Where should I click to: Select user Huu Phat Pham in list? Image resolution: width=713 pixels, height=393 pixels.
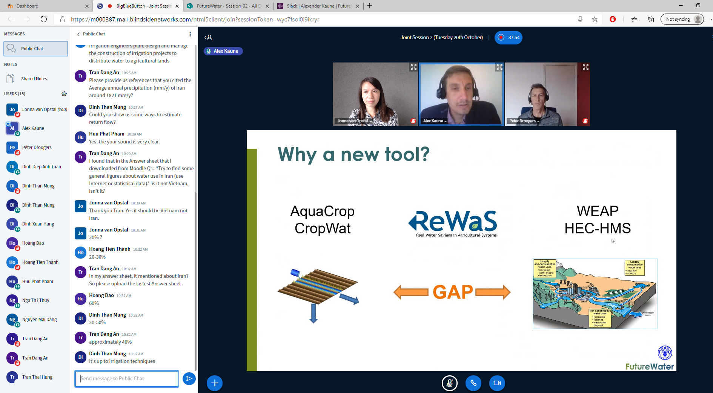35,282
